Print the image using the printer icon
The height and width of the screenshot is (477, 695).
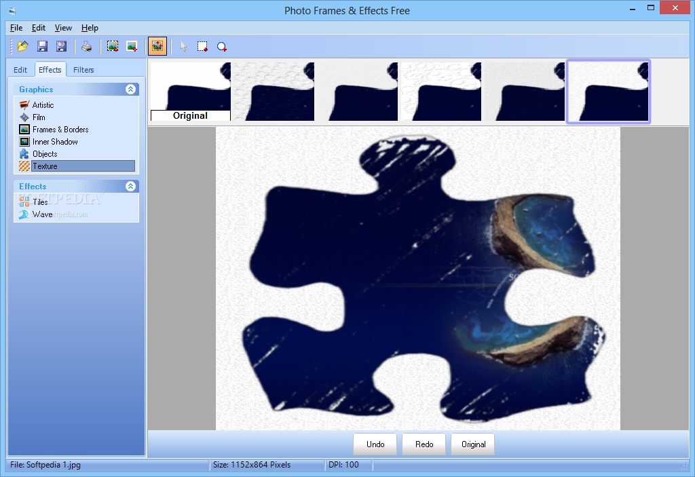pyautogui.click(x=87, y=46)
